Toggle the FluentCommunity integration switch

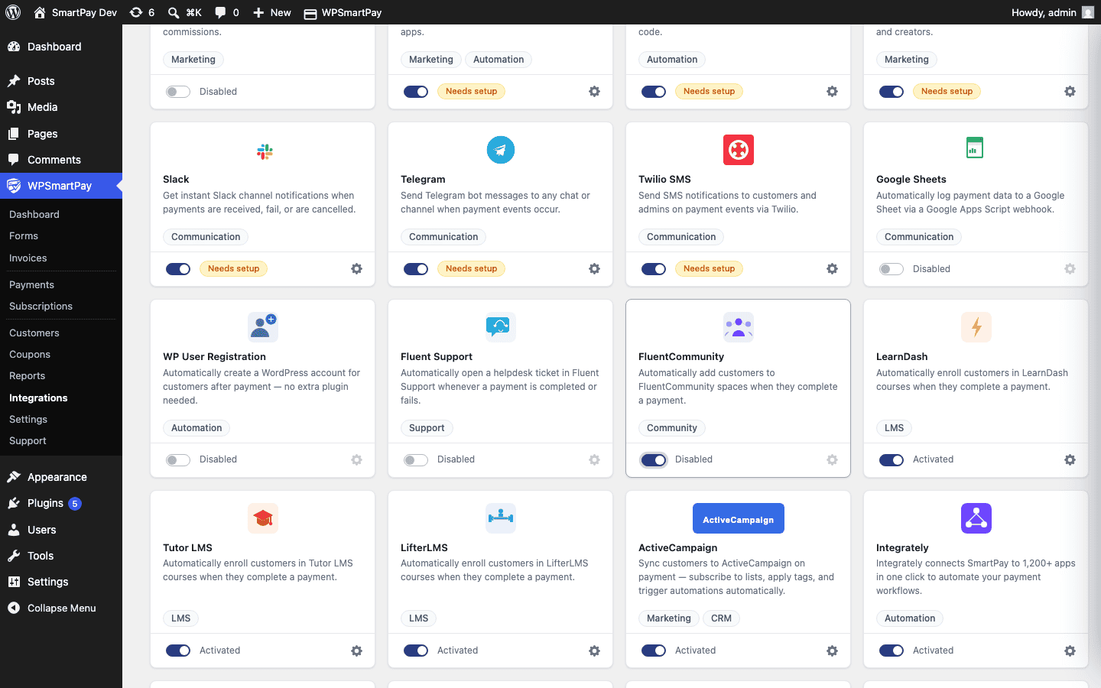[654, 459]
